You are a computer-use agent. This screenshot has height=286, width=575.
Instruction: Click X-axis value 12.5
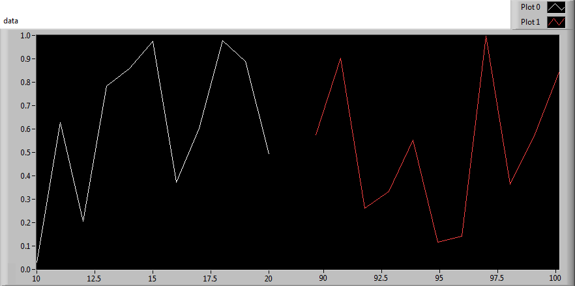pyautogui.click(x=95, y=278)
